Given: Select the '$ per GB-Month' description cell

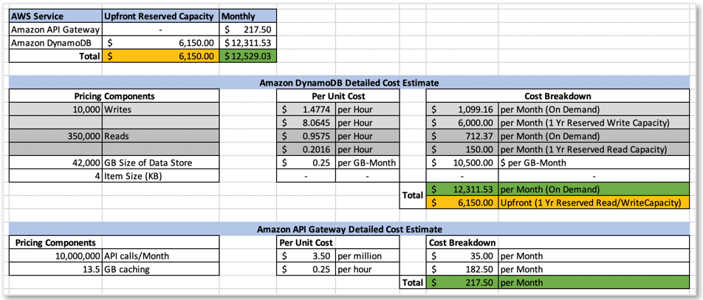Looking at the screenshot, I should [593, 163].
